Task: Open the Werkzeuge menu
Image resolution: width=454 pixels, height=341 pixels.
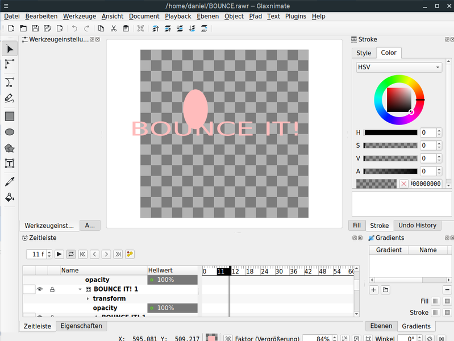Action: coord(80,16)
